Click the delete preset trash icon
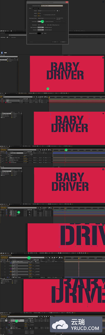 pyautogui.click(x=59, y=11)
